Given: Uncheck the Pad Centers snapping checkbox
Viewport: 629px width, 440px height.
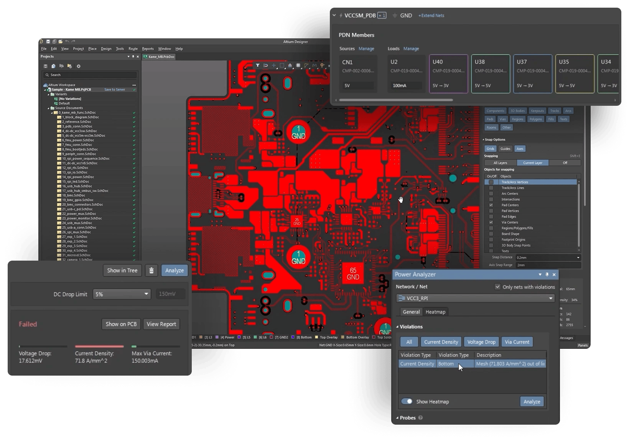Looking at the screenshot, I should coord(491,205).
